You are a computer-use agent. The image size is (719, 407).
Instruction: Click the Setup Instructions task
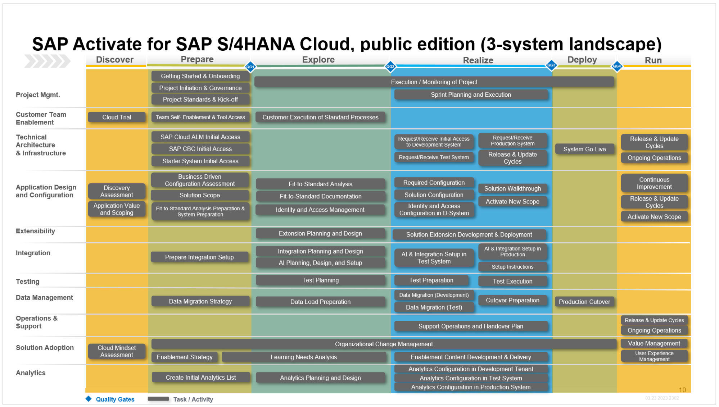[x=513, y=267]
